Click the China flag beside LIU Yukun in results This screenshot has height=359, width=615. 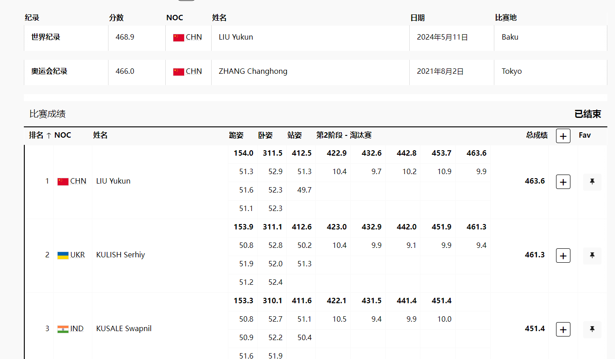tap(63, 181)
